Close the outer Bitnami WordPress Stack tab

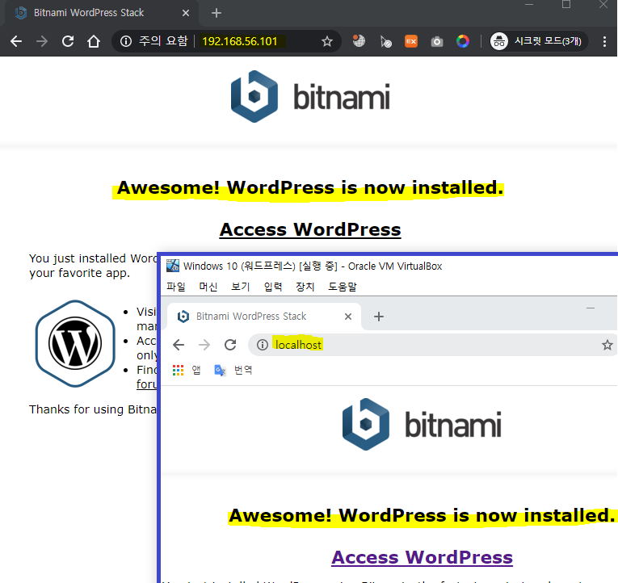click(186, 13)
